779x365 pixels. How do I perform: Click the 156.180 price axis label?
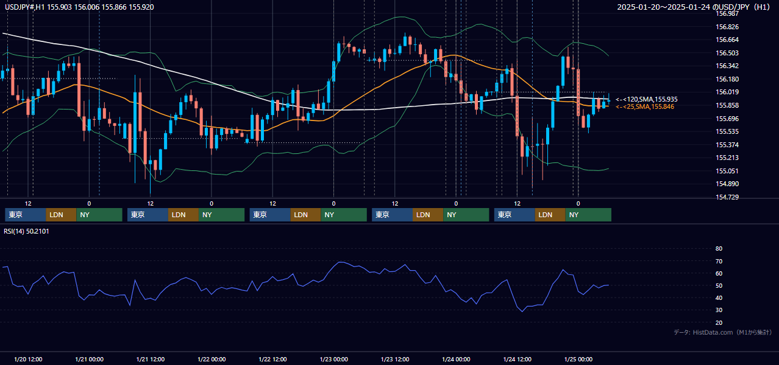727,79
